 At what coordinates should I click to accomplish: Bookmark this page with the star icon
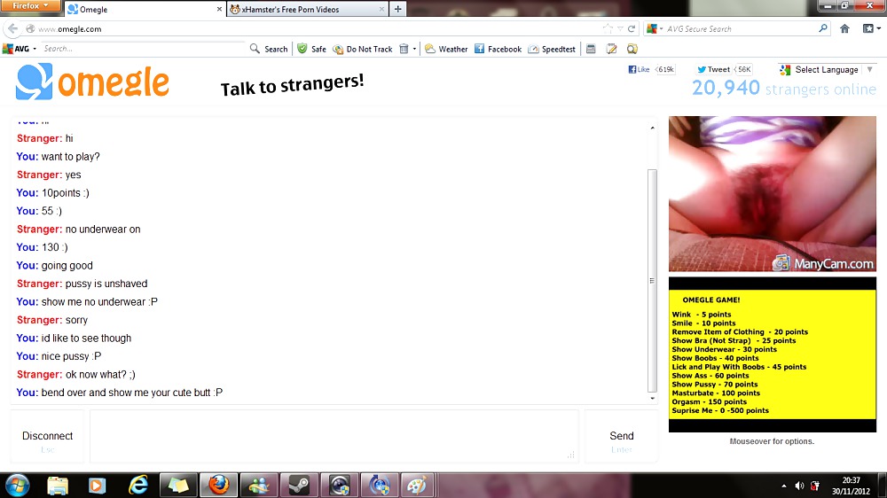(608, 28)
